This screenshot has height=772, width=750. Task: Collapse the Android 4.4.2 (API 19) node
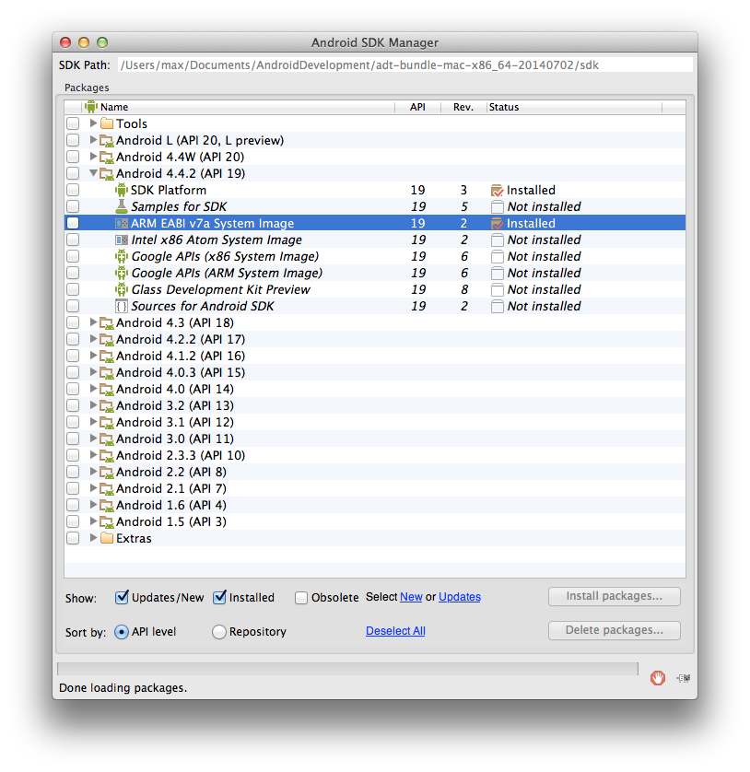coord(93,173)
